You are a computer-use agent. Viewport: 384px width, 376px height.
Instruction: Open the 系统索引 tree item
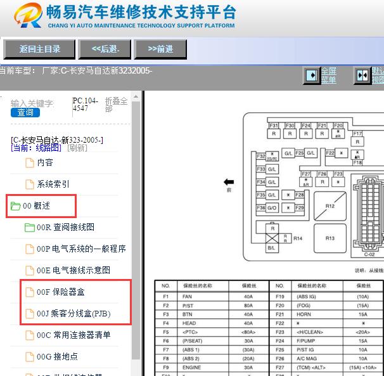click(x=53, y=184)
